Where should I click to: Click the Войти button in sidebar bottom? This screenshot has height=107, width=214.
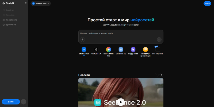(11, 102)
